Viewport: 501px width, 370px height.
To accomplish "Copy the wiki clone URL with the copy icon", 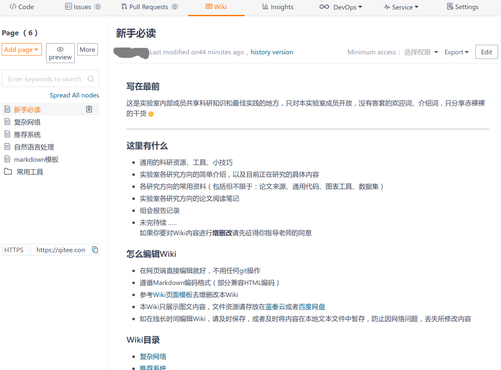I will pyautogui.click(x=95, y=250).
